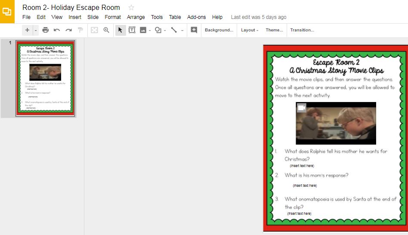The height and width of the screenshot is (235, 408).
Task: Open the Insert menu
Action: coord(75,17)
